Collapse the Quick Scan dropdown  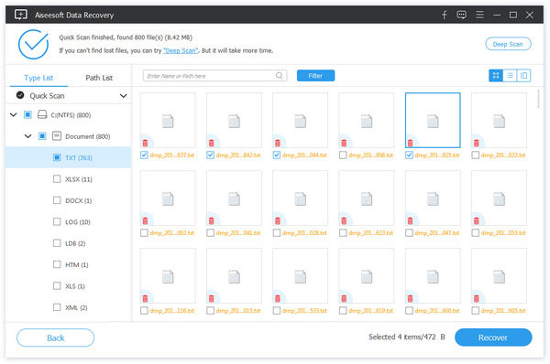click(123, 95)
